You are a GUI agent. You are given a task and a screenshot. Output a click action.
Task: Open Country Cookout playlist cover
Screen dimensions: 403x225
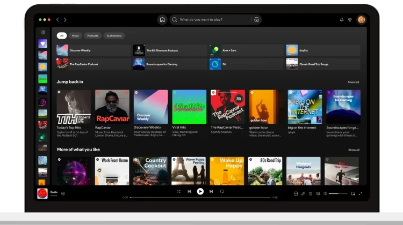click(x=150, y=171)
